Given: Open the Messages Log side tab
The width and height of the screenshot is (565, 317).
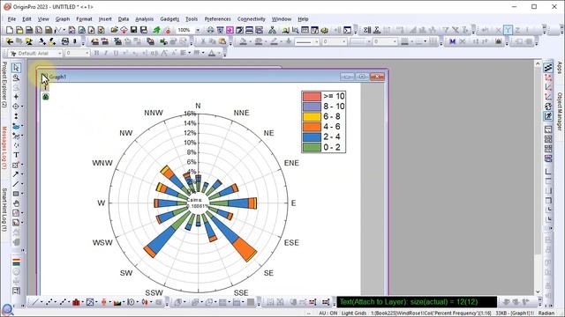Looking at the screenshot, I should 4,147.
